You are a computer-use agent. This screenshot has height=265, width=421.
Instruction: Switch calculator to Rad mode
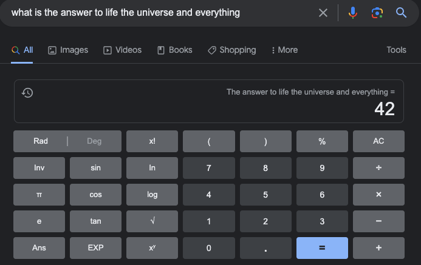click(x=41, y=141)
